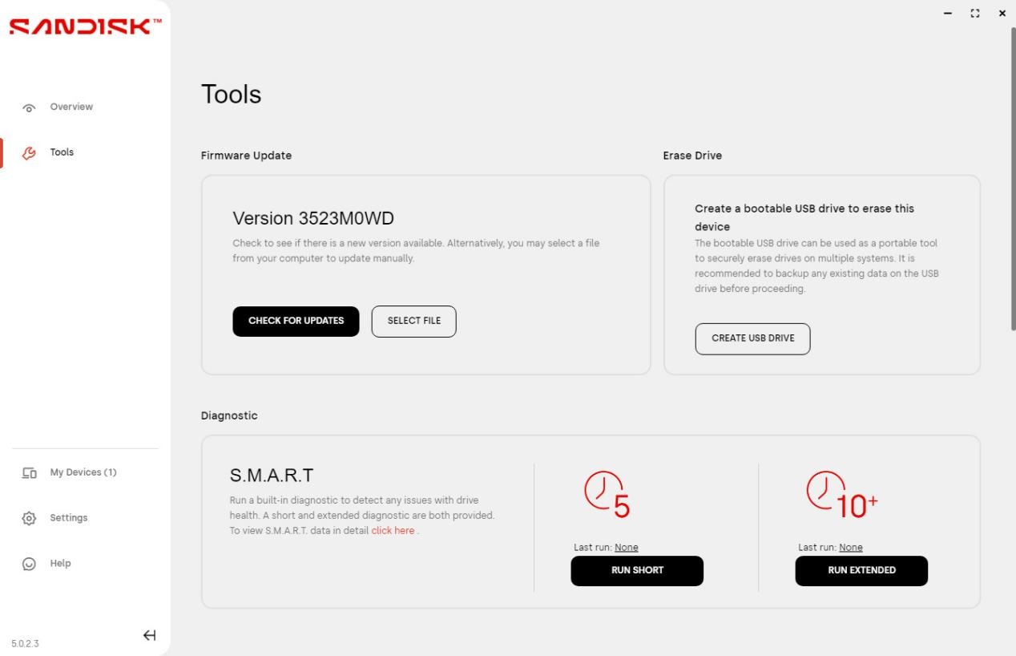
Task: Click the short diagnostic 5-minute clock icon
Action: click(x=607, y=495)
